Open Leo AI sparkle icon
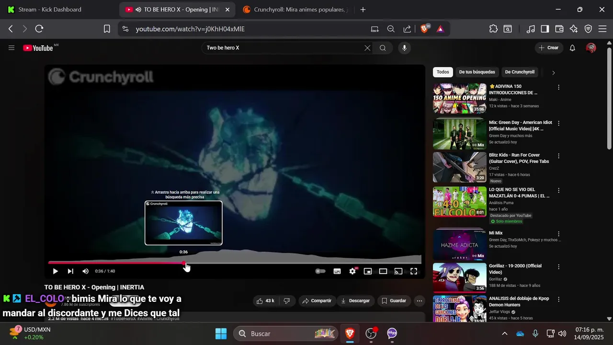 pos(574,29)
